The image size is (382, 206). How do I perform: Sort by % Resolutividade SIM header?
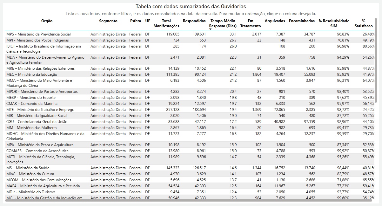(x=334, y=23)
